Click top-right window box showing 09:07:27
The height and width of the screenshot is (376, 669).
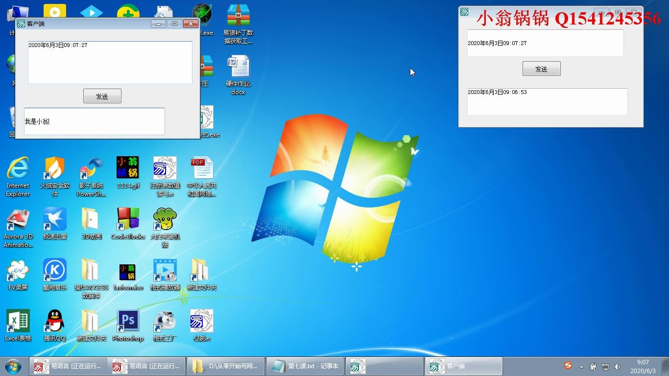point(546,43)
